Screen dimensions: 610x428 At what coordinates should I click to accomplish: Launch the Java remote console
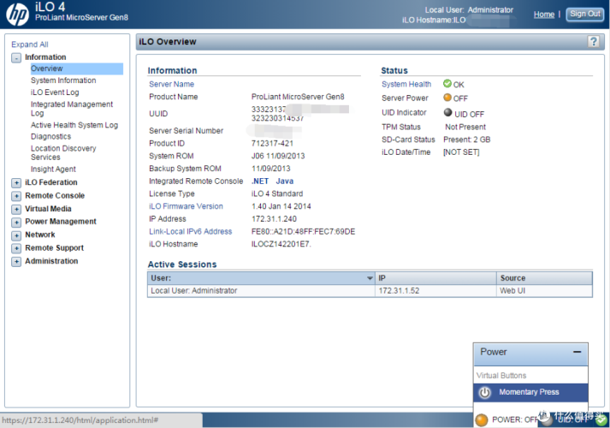[285, 181]
